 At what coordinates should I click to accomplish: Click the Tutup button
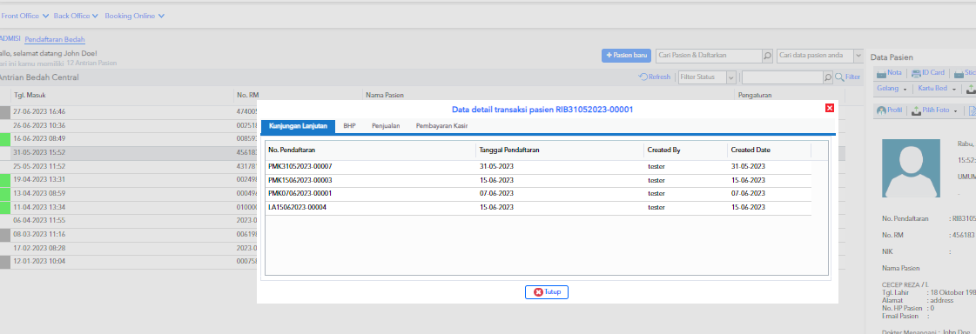[547, 291]
